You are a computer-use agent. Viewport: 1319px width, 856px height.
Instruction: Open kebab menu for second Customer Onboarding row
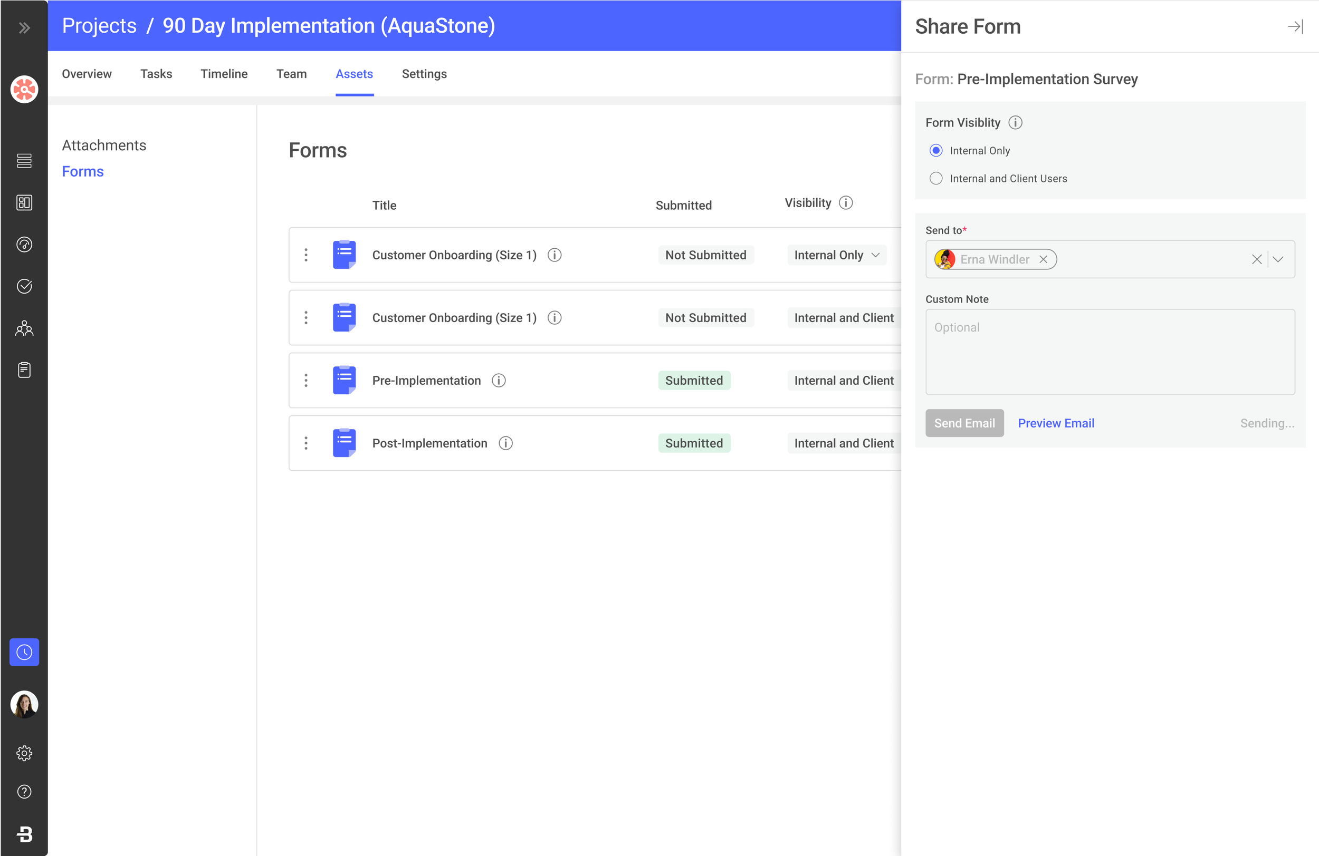306,317
